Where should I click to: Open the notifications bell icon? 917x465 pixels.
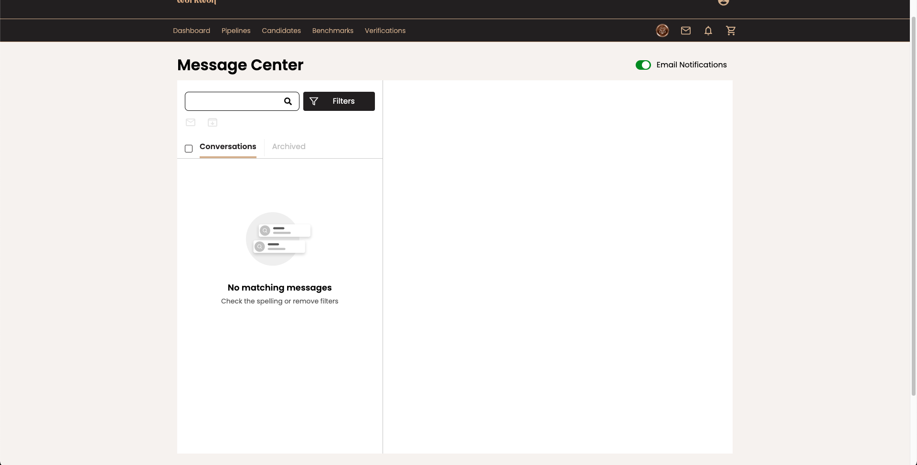click(708, 31)
